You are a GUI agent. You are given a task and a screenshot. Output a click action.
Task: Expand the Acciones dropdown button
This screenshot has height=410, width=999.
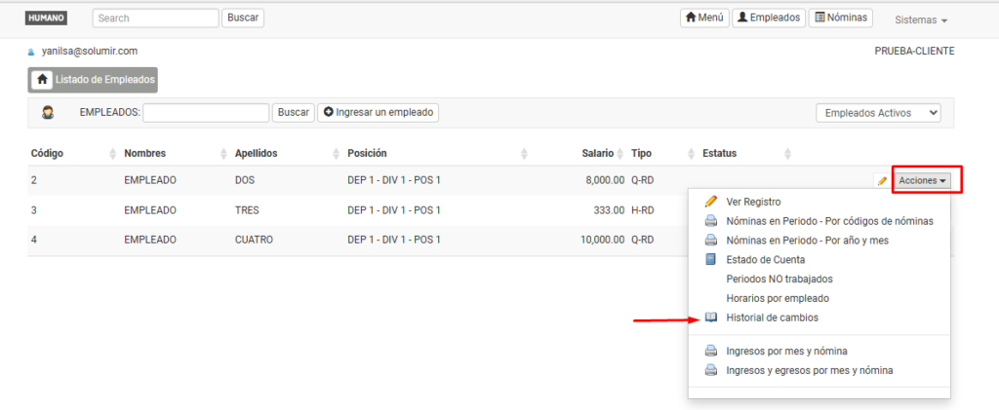point(923,181)
